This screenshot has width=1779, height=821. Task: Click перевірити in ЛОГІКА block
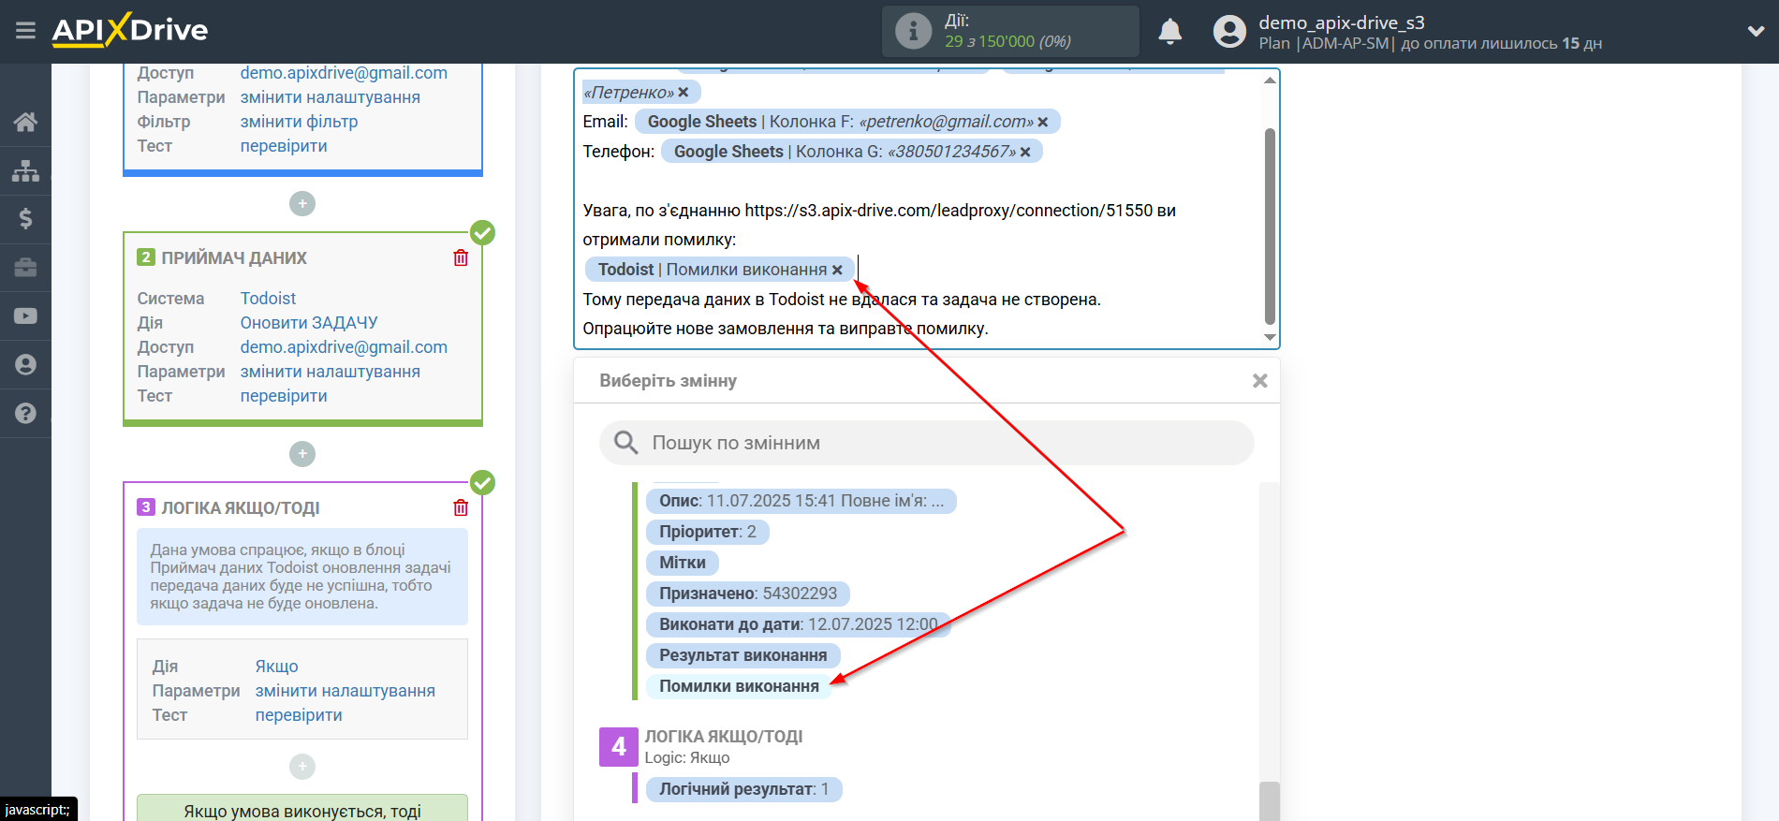click(x=299, y=715)
